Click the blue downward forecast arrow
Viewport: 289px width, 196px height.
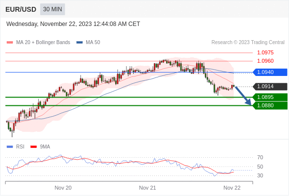(x=243, y=96)
